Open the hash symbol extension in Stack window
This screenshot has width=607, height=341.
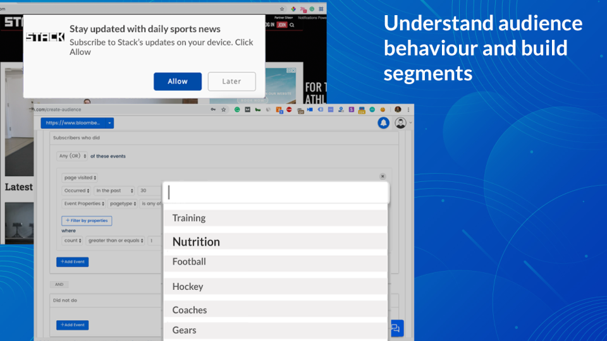pos(321,9)
